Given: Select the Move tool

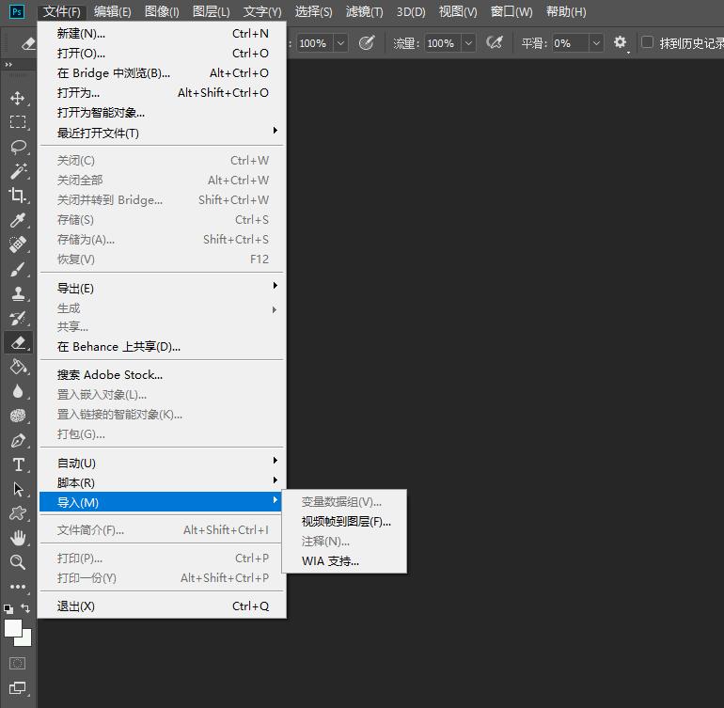Looking at the screenshot, I should [17, 98].
